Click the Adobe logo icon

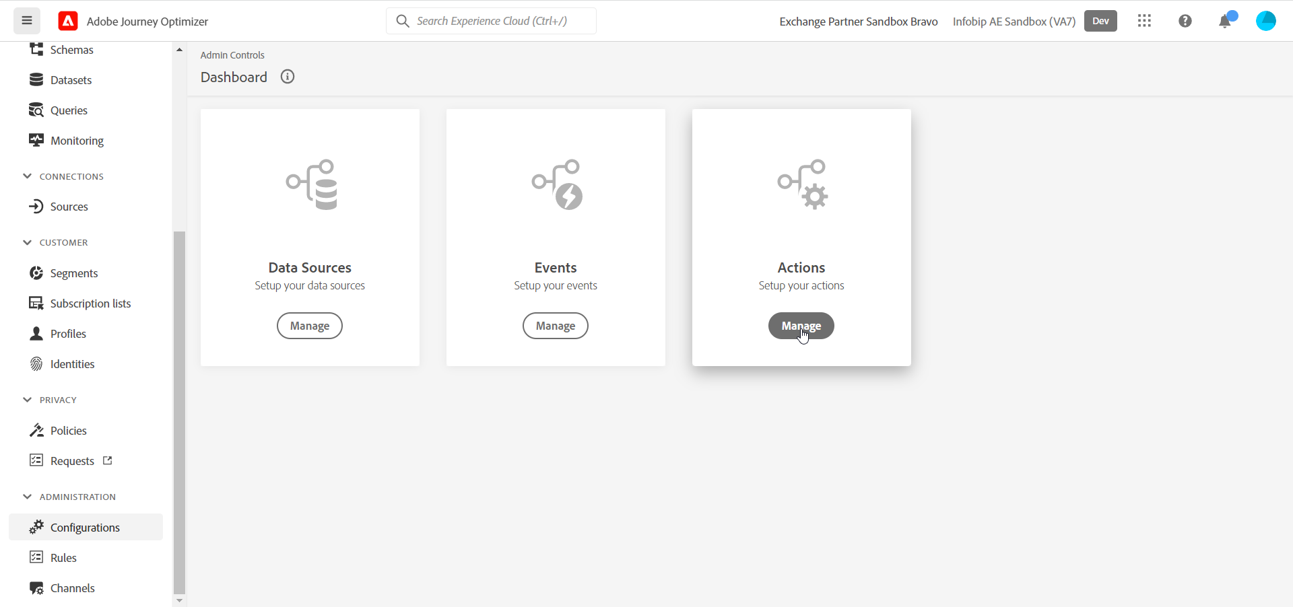tap(68, 22)
